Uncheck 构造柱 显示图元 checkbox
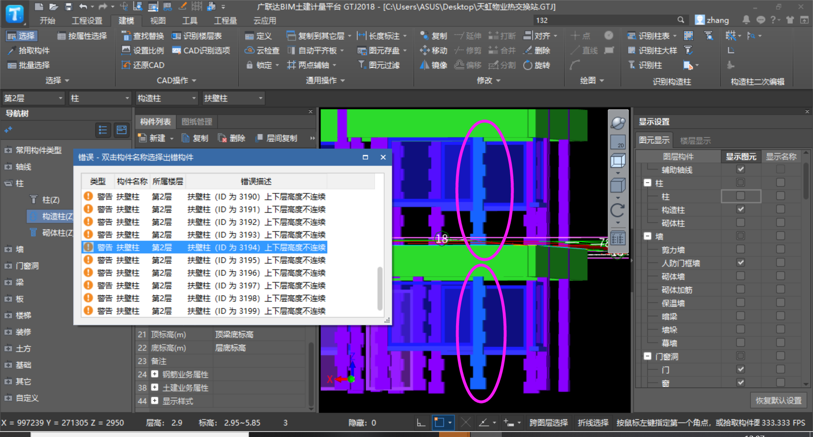813x437 pixels. point(741,209)
